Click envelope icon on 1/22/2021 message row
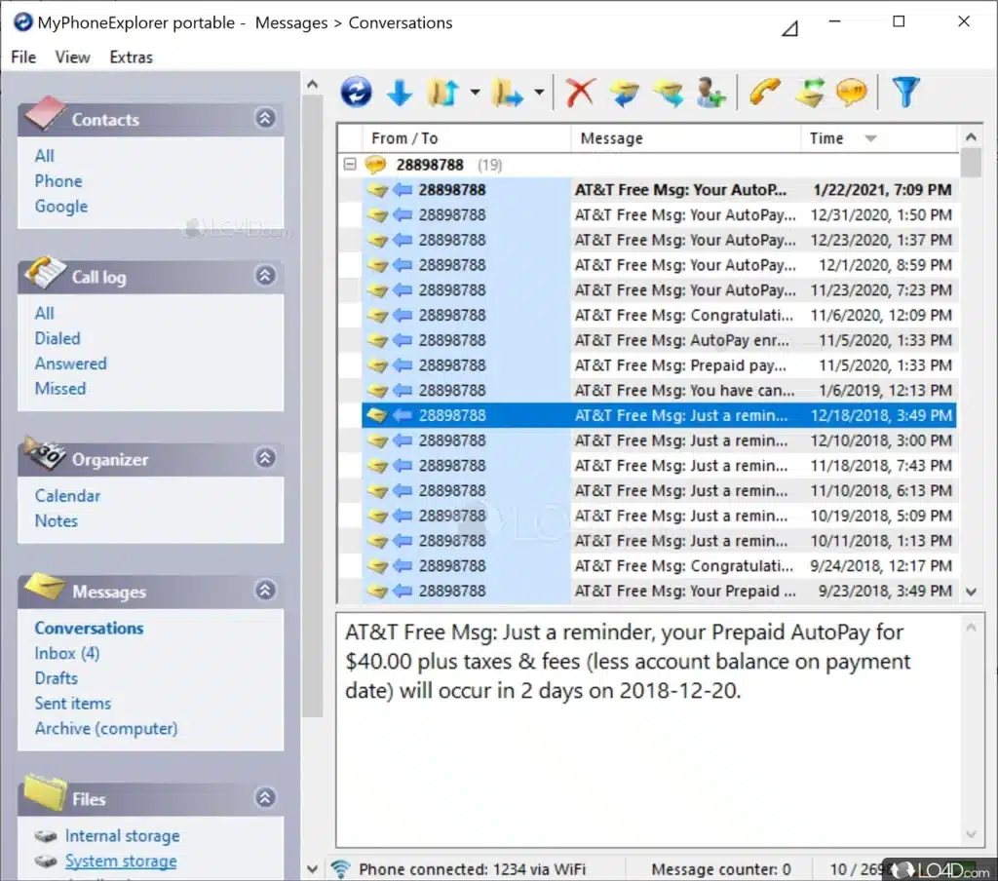This screenshot has width=998, height=881. click(377, 190)
